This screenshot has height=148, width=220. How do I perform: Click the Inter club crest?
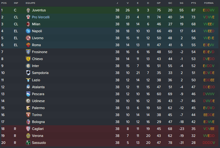28,66
